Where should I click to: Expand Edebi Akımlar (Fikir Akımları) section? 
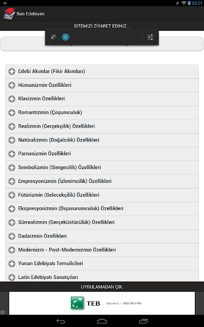102,72
